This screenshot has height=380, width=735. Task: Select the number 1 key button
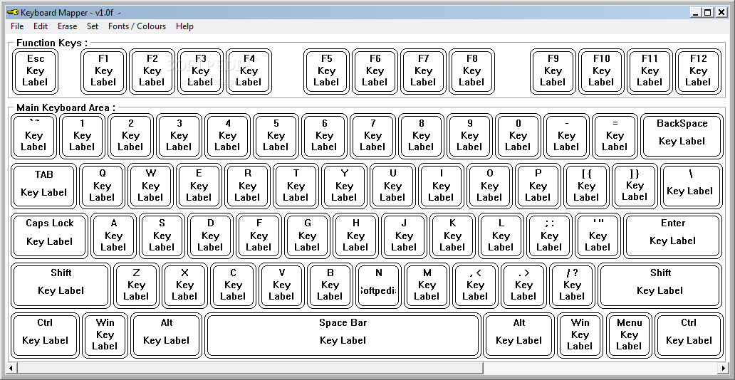[x=82, y=136]
